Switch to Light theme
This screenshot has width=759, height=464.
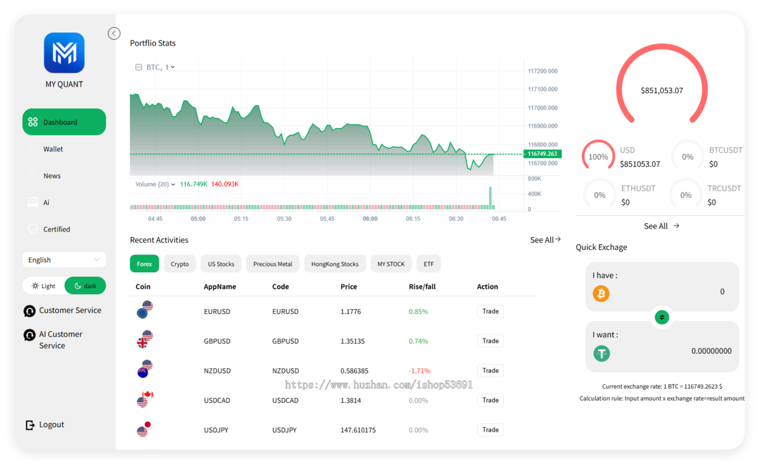point(44,286)
